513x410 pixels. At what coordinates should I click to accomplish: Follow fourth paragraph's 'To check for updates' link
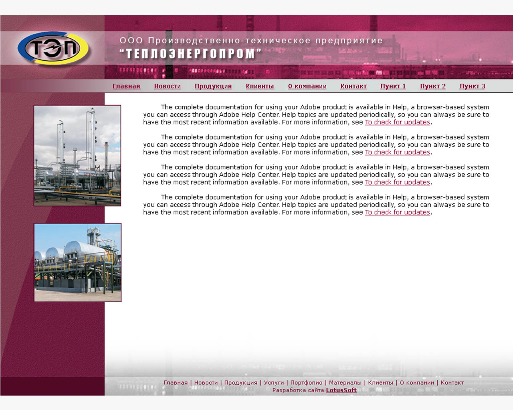pyautogui.click(x=398, y=212)
